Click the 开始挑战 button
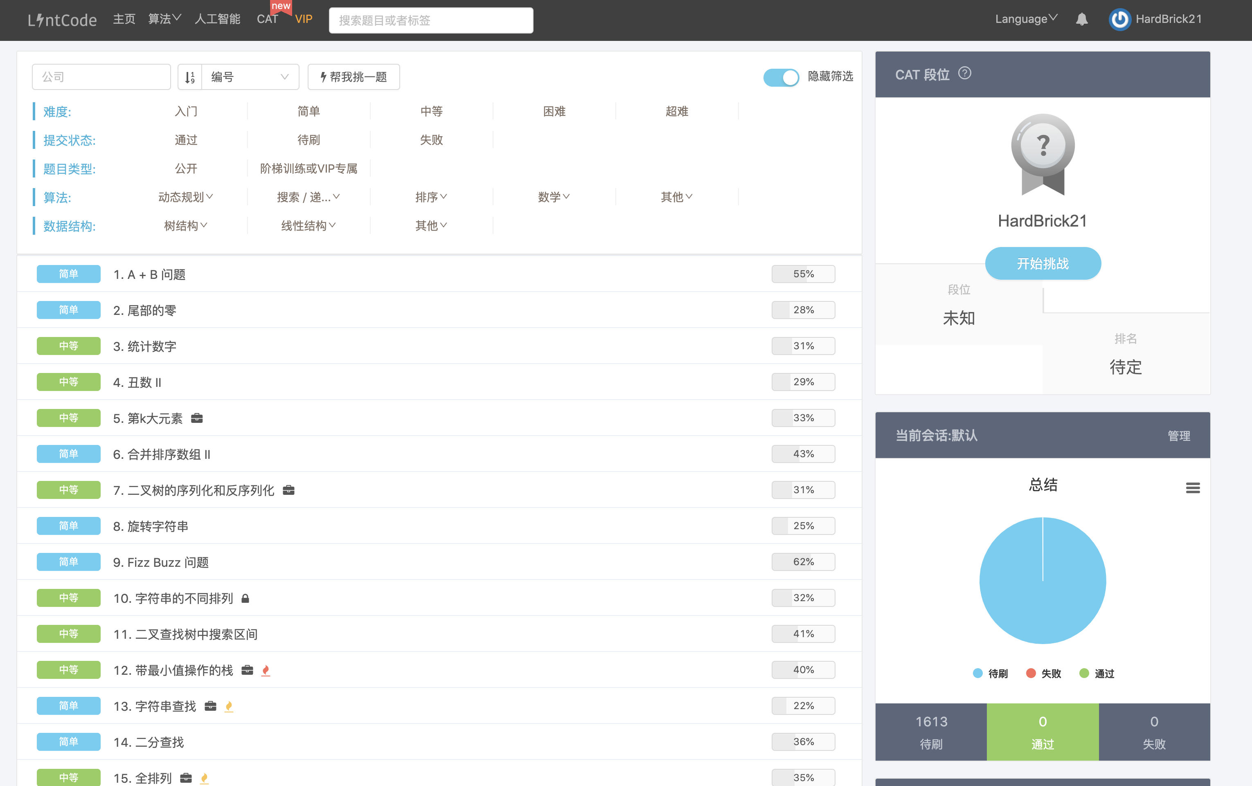1252x786 pixels. (x=1043, y=263)
